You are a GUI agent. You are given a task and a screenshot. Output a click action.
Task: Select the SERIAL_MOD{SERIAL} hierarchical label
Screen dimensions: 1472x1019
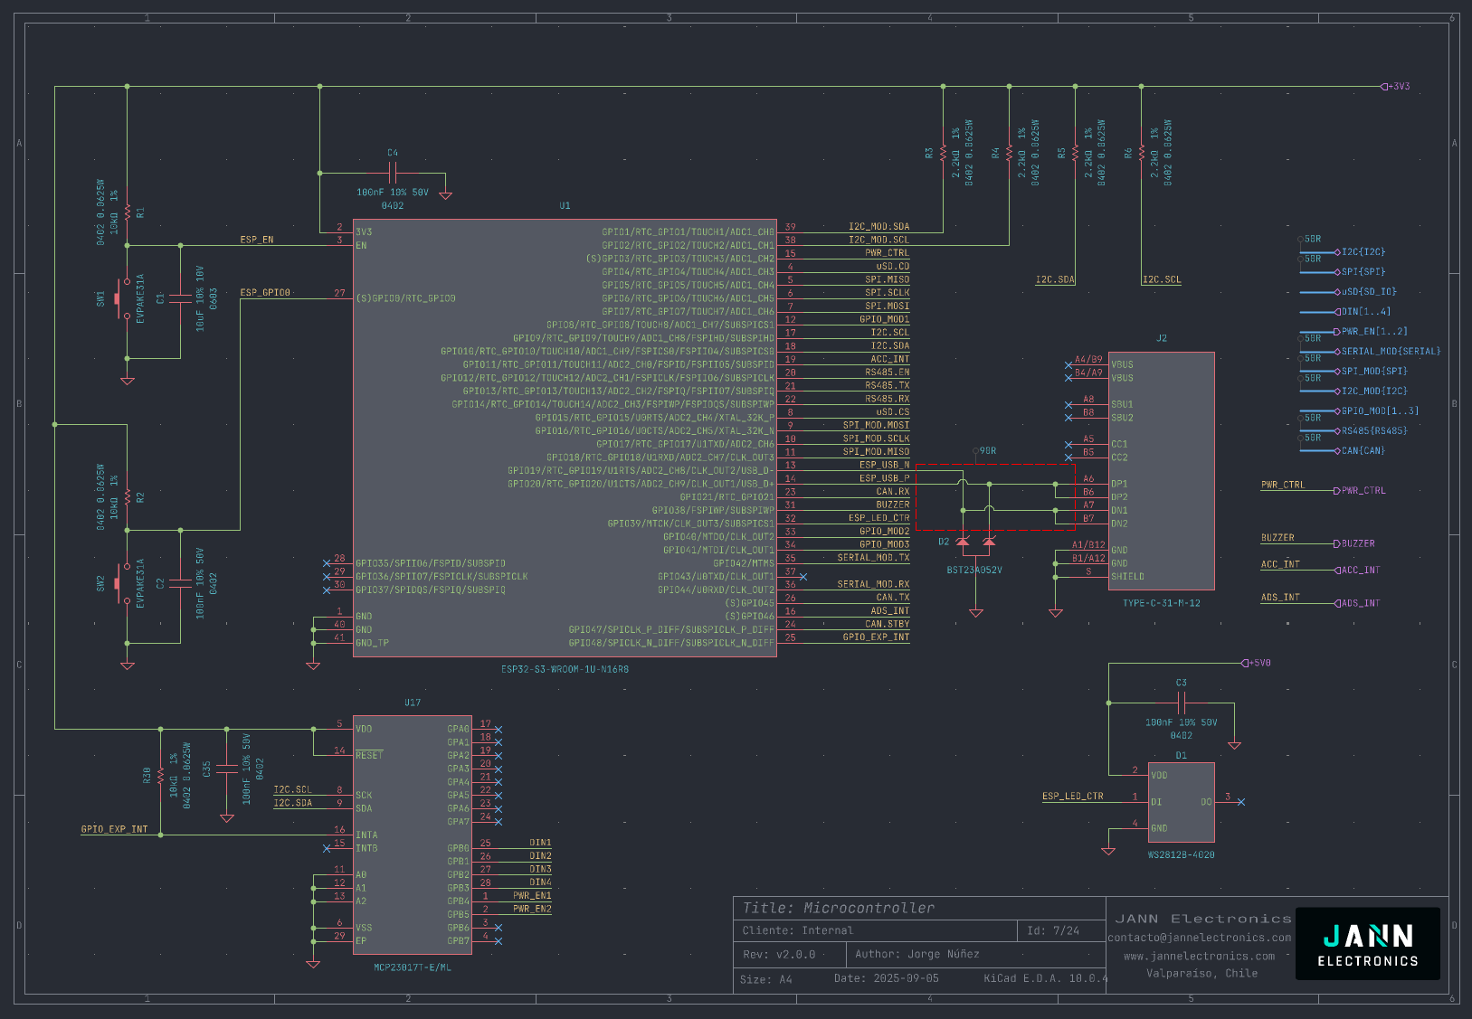(1389, 352)
